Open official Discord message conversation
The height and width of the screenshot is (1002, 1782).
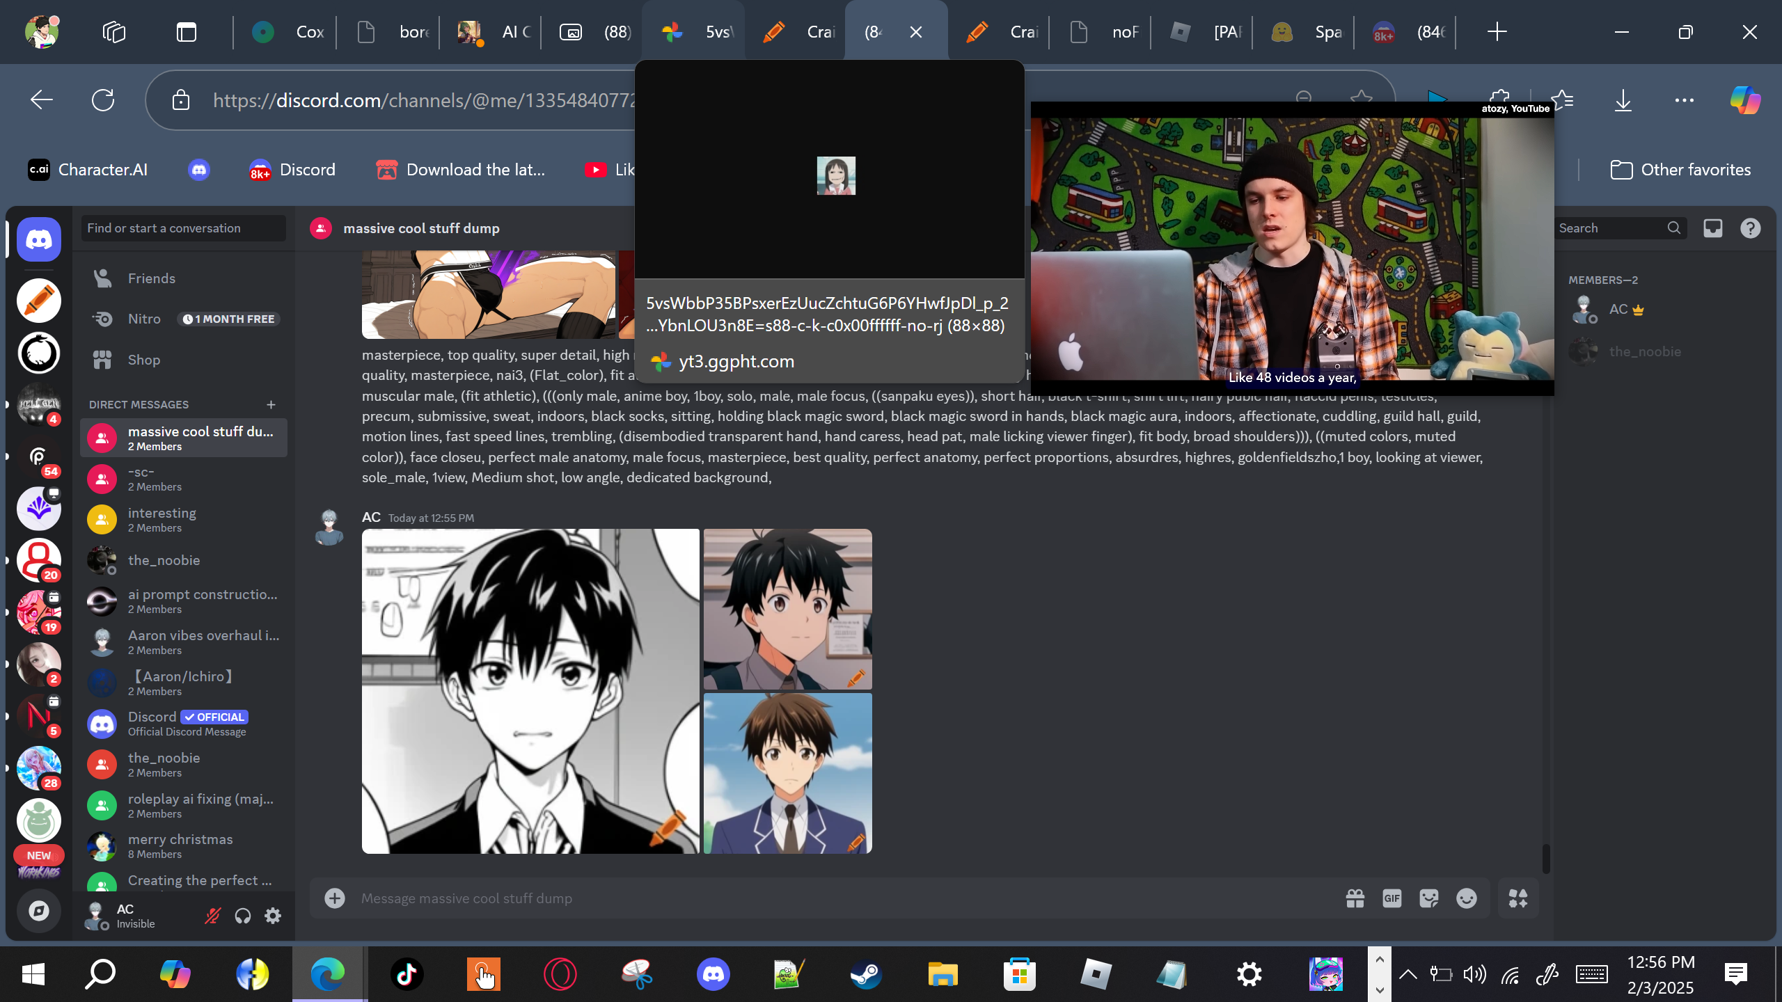coord(184,724)
